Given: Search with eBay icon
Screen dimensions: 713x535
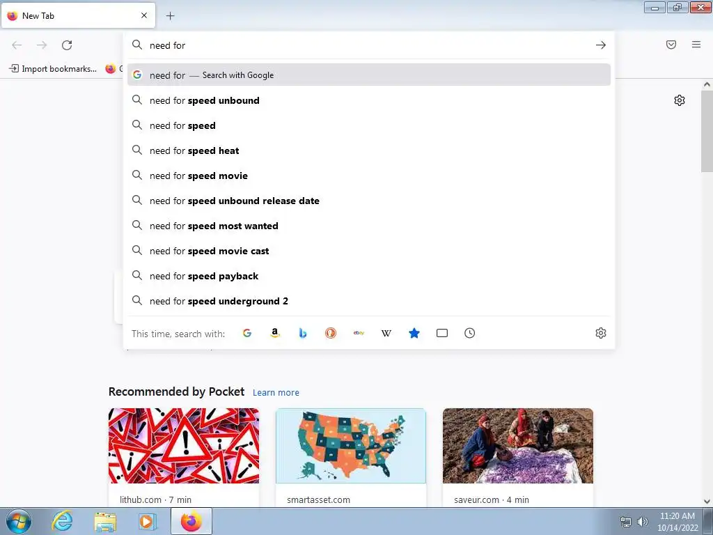Looking at the screenshot, I should click(359, 333).
